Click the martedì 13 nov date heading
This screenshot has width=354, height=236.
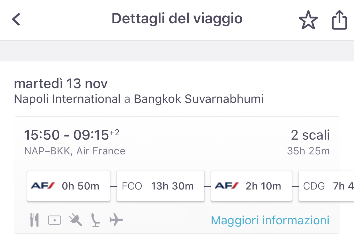61,84
